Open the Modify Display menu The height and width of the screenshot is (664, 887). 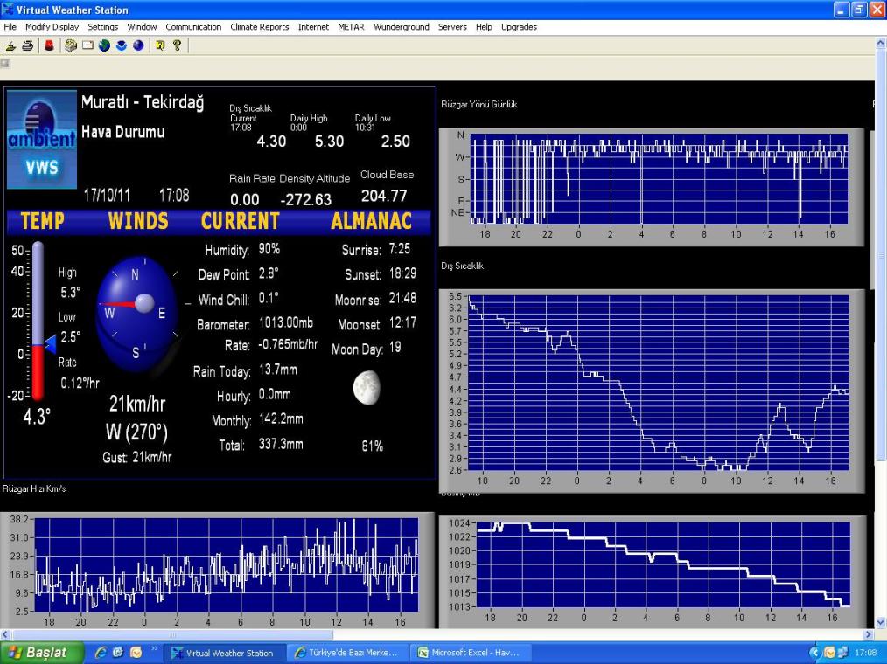click(x=52, y=27)
